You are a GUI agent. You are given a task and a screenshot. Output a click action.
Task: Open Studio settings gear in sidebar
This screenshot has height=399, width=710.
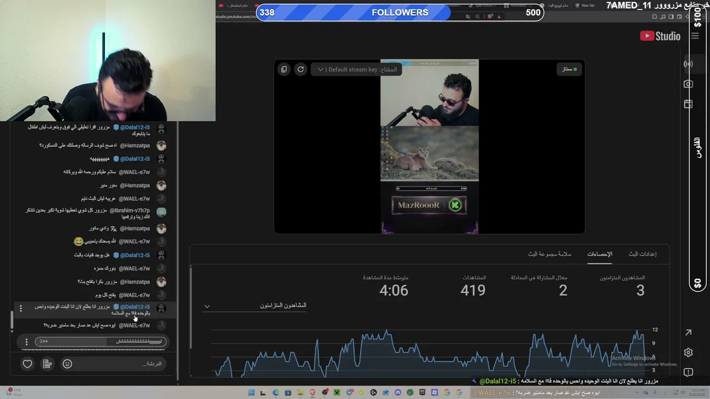coord(688,352)
